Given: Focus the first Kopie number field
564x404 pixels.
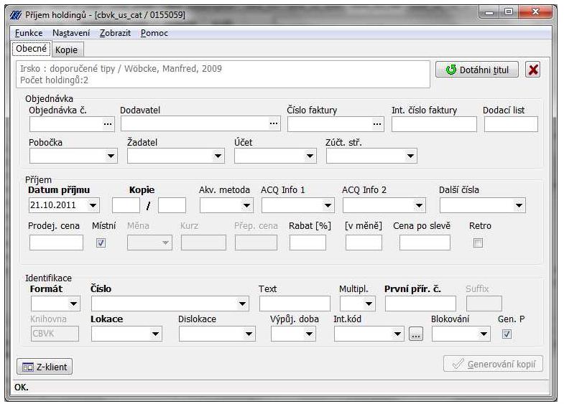Looking at the screenshot, I should pos(126,206).
